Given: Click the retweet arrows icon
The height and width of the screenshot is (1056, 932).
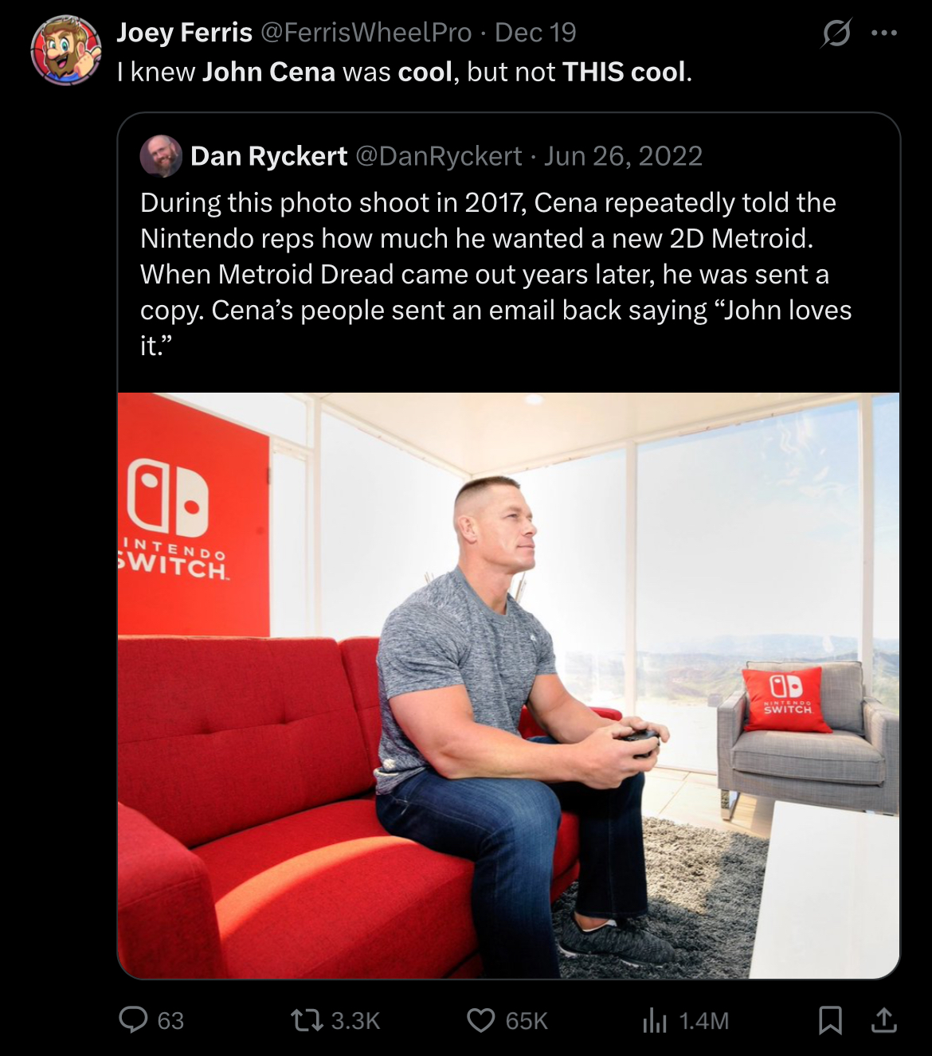Looking at the screenshot, I should pyautogui.click(x=304, y=1020).
